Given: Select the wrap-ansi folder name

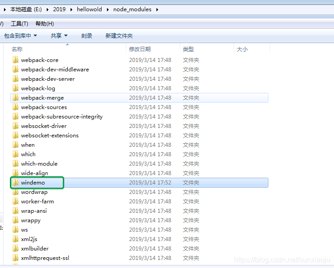Looking at the screenshot, I should click(x=34, y=211).
